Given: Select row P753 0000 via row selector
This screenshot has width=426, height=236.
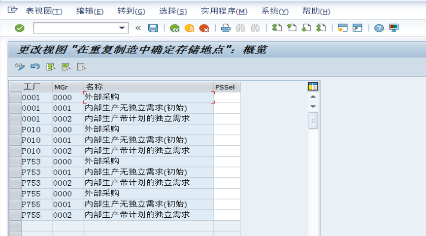Looking at the screenshot, I should (15, 162).
